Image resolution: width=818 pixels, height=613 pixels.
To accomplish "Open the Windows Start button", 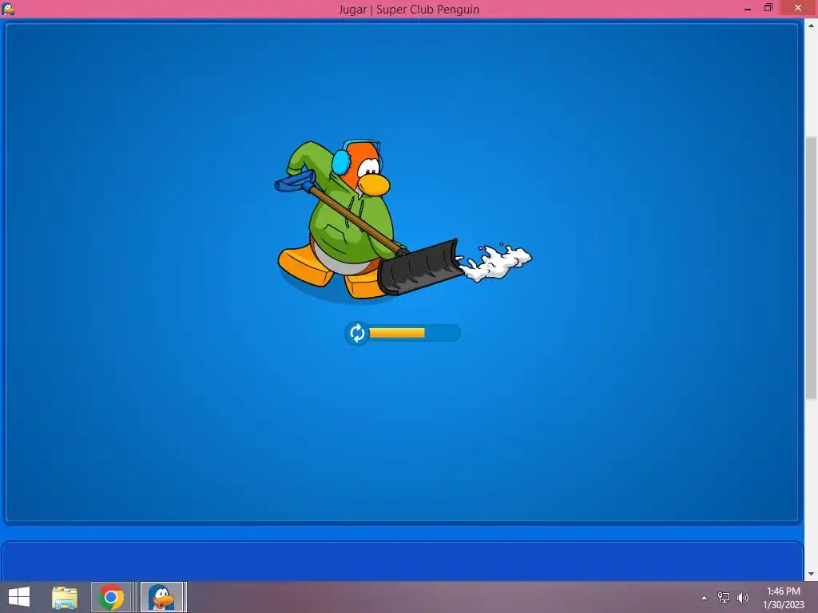I will pyautogui.click(x=19, y=597).
